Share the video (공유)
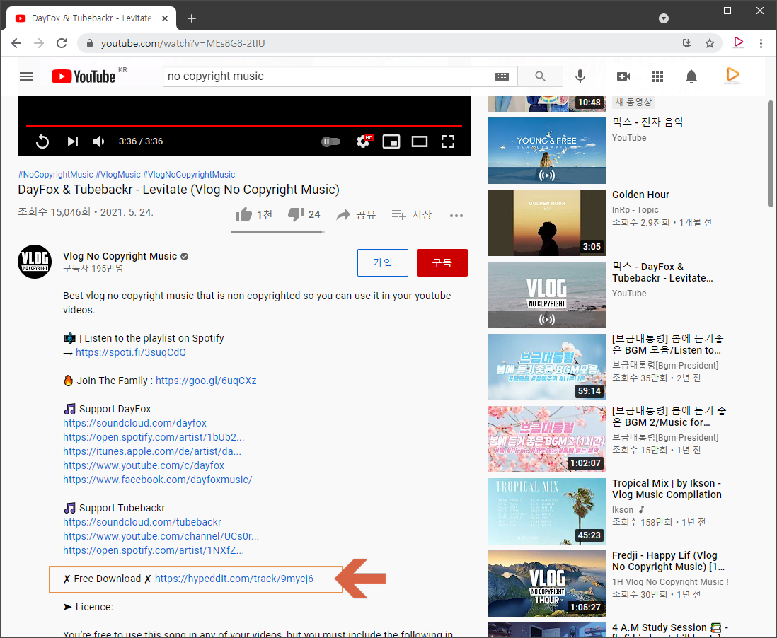Image resolution: width=777 pixels, height=638 pixels. point(356,214)
